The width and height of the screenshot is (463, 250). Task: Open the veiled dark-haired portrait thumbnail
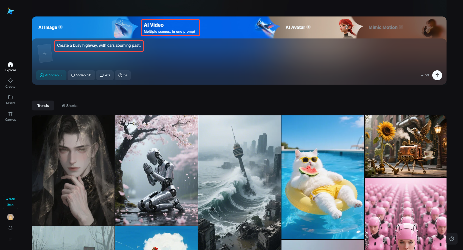tap(73, 170)
